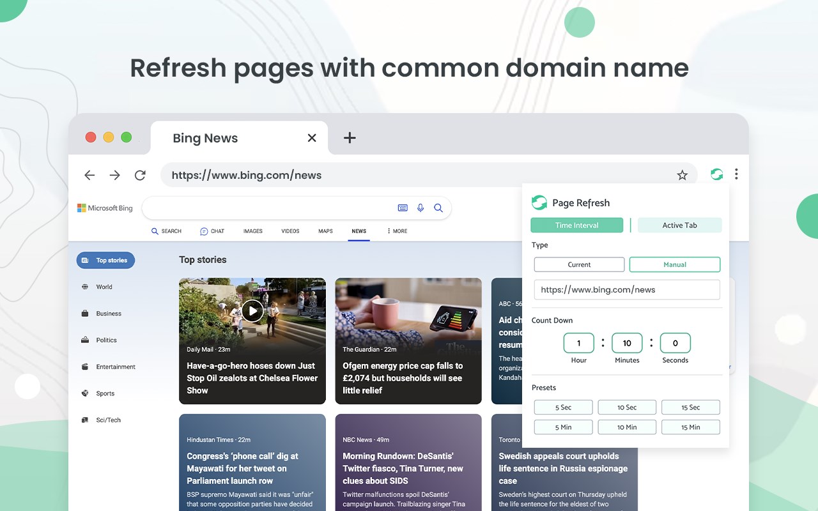Expand the MORE menu on Bing
The width and height of the screenshot is (818, 511).
pos(397,231)
